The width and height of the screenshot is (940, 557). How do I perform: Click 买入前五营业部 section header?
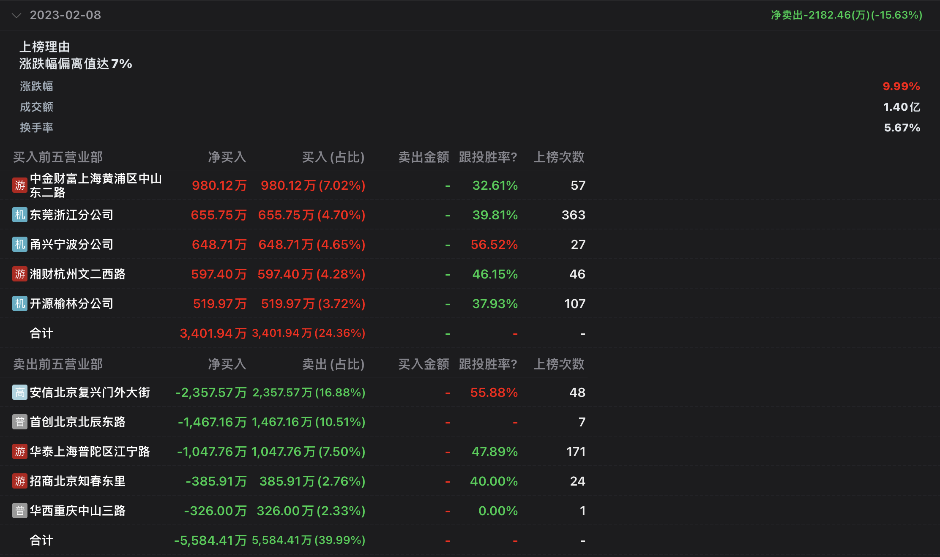(58, 157)
